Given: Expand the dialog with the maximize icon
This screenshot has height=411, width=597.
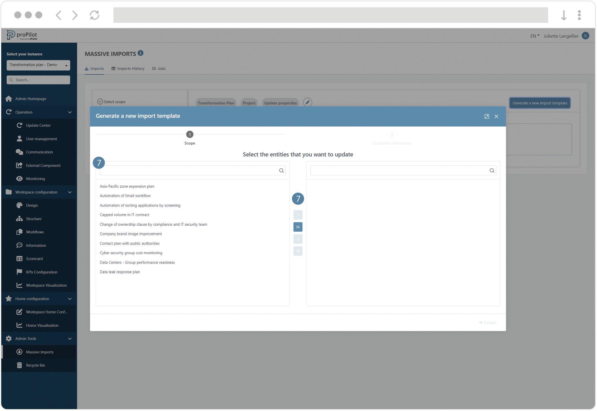Looking at the screenshot, I should pyautogui.click(x=486, y=117).
